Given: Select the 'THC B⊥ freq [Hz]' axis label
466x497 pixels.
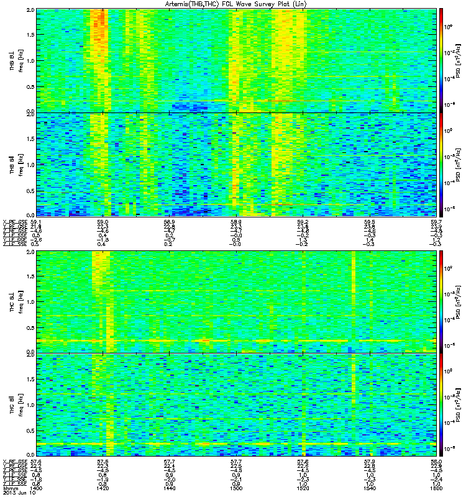Looking at the screenshot, I should pos(17,302).
